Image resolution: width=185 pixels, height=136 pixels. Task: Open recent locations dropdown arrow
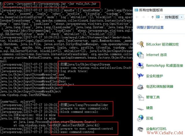tap(148, 17)
